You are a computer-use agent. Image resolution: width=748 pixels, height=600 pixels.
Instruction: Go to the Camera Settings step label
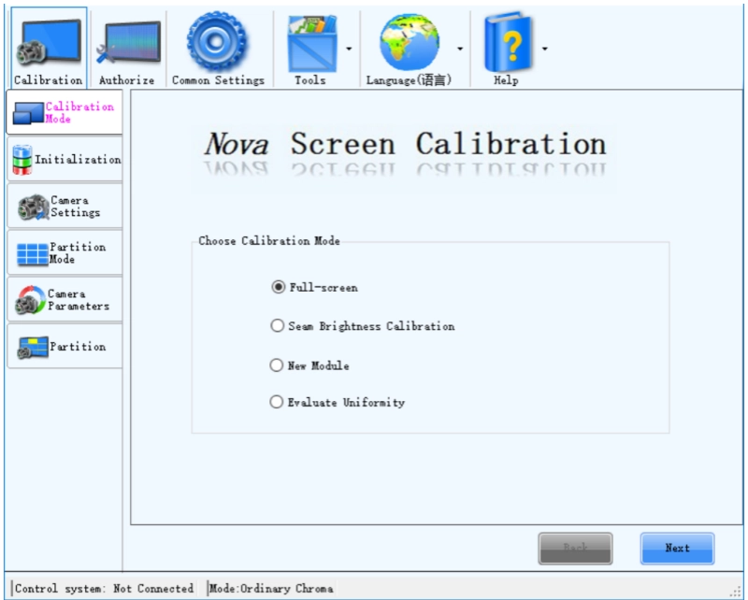click(x=76, y=207)
